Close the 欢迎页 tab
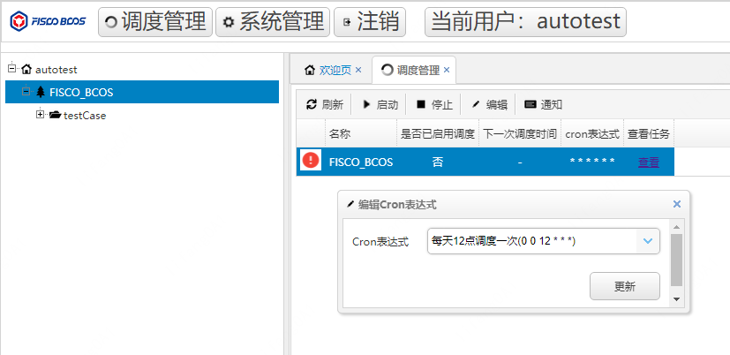The width and height of the screenshot is (730, 355). point(358,70)
